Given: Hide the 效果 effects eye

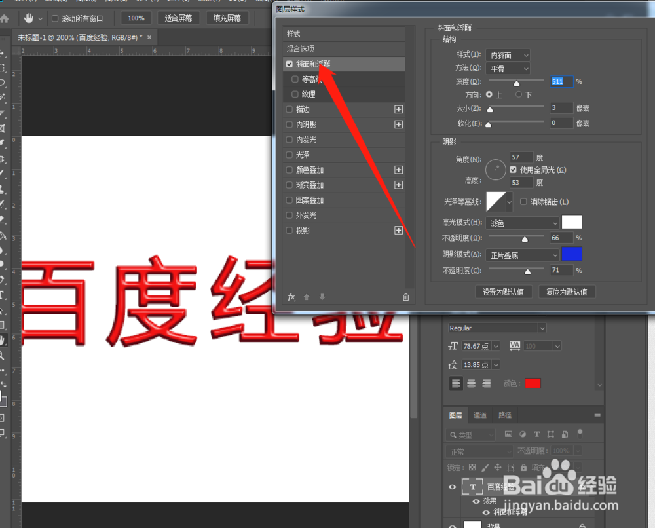Looking at the screenshot, I should 476,501.
